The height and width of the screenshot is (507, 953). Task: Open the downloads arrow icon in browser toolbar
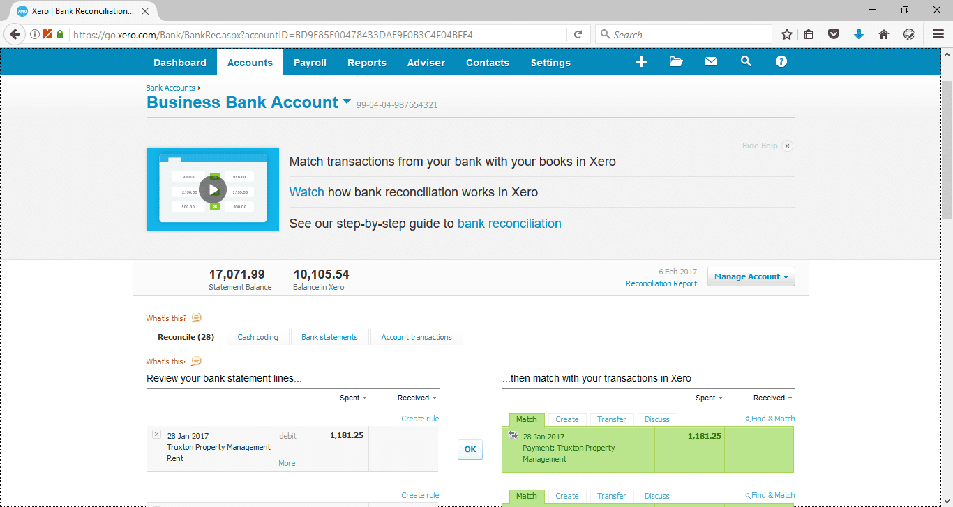click(859, 34)
